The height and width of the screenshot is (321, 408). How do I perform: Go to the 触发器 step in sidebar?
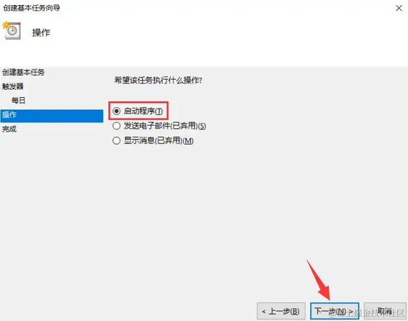[13, 86]
